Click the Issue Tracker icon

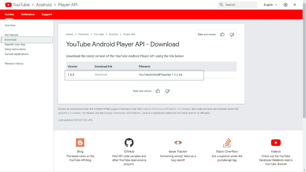(x=178, y=143)
